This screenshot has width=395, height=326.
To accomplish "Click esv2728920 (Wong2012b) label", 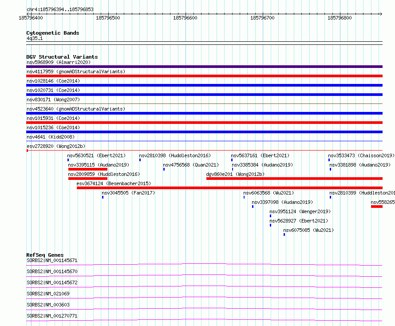I will click(x=56, y=146).
